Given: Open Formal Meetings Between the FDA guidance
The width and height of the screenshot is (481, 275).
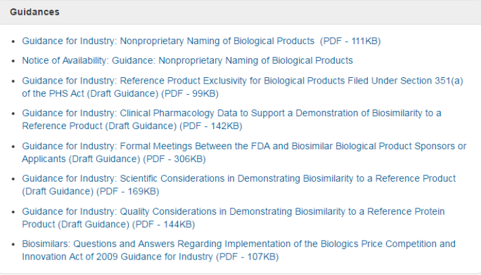Looking at the screenshot, I should click(x=244, y=152).
